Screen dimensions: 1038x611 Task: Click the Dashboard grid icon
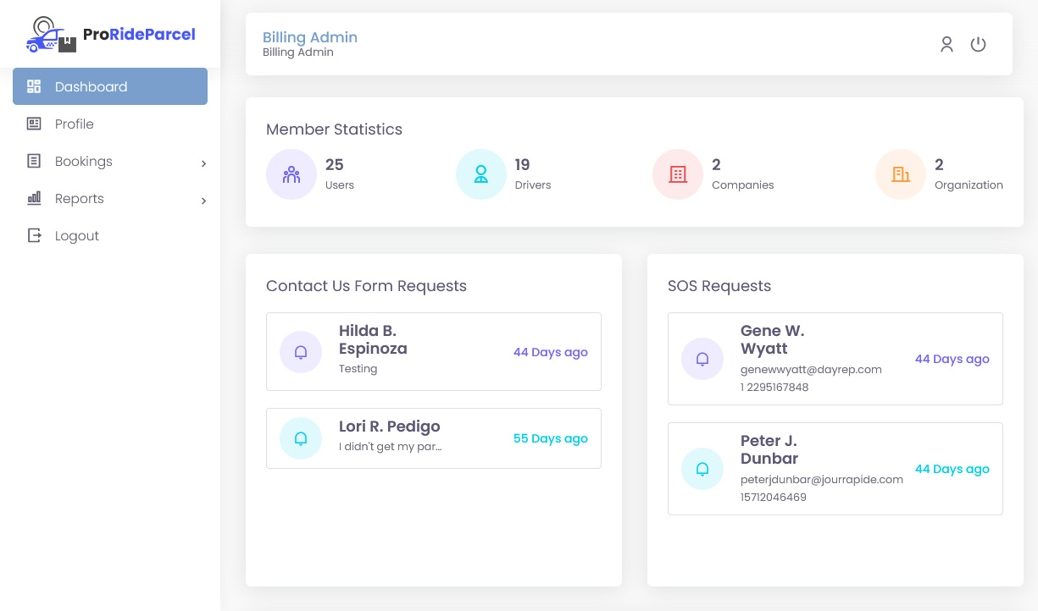tap(34, 86)
